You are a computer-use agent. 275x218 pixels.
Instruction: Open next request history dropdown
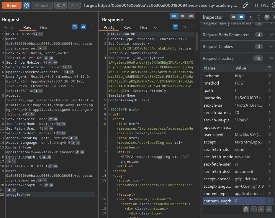coord(78,5)
